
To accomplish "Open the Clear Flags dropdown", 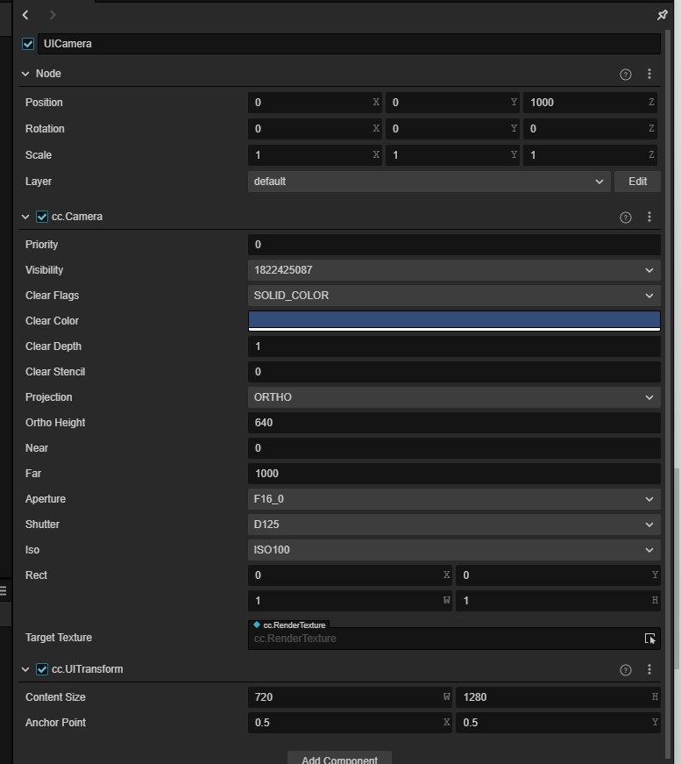I will (453, 296).
